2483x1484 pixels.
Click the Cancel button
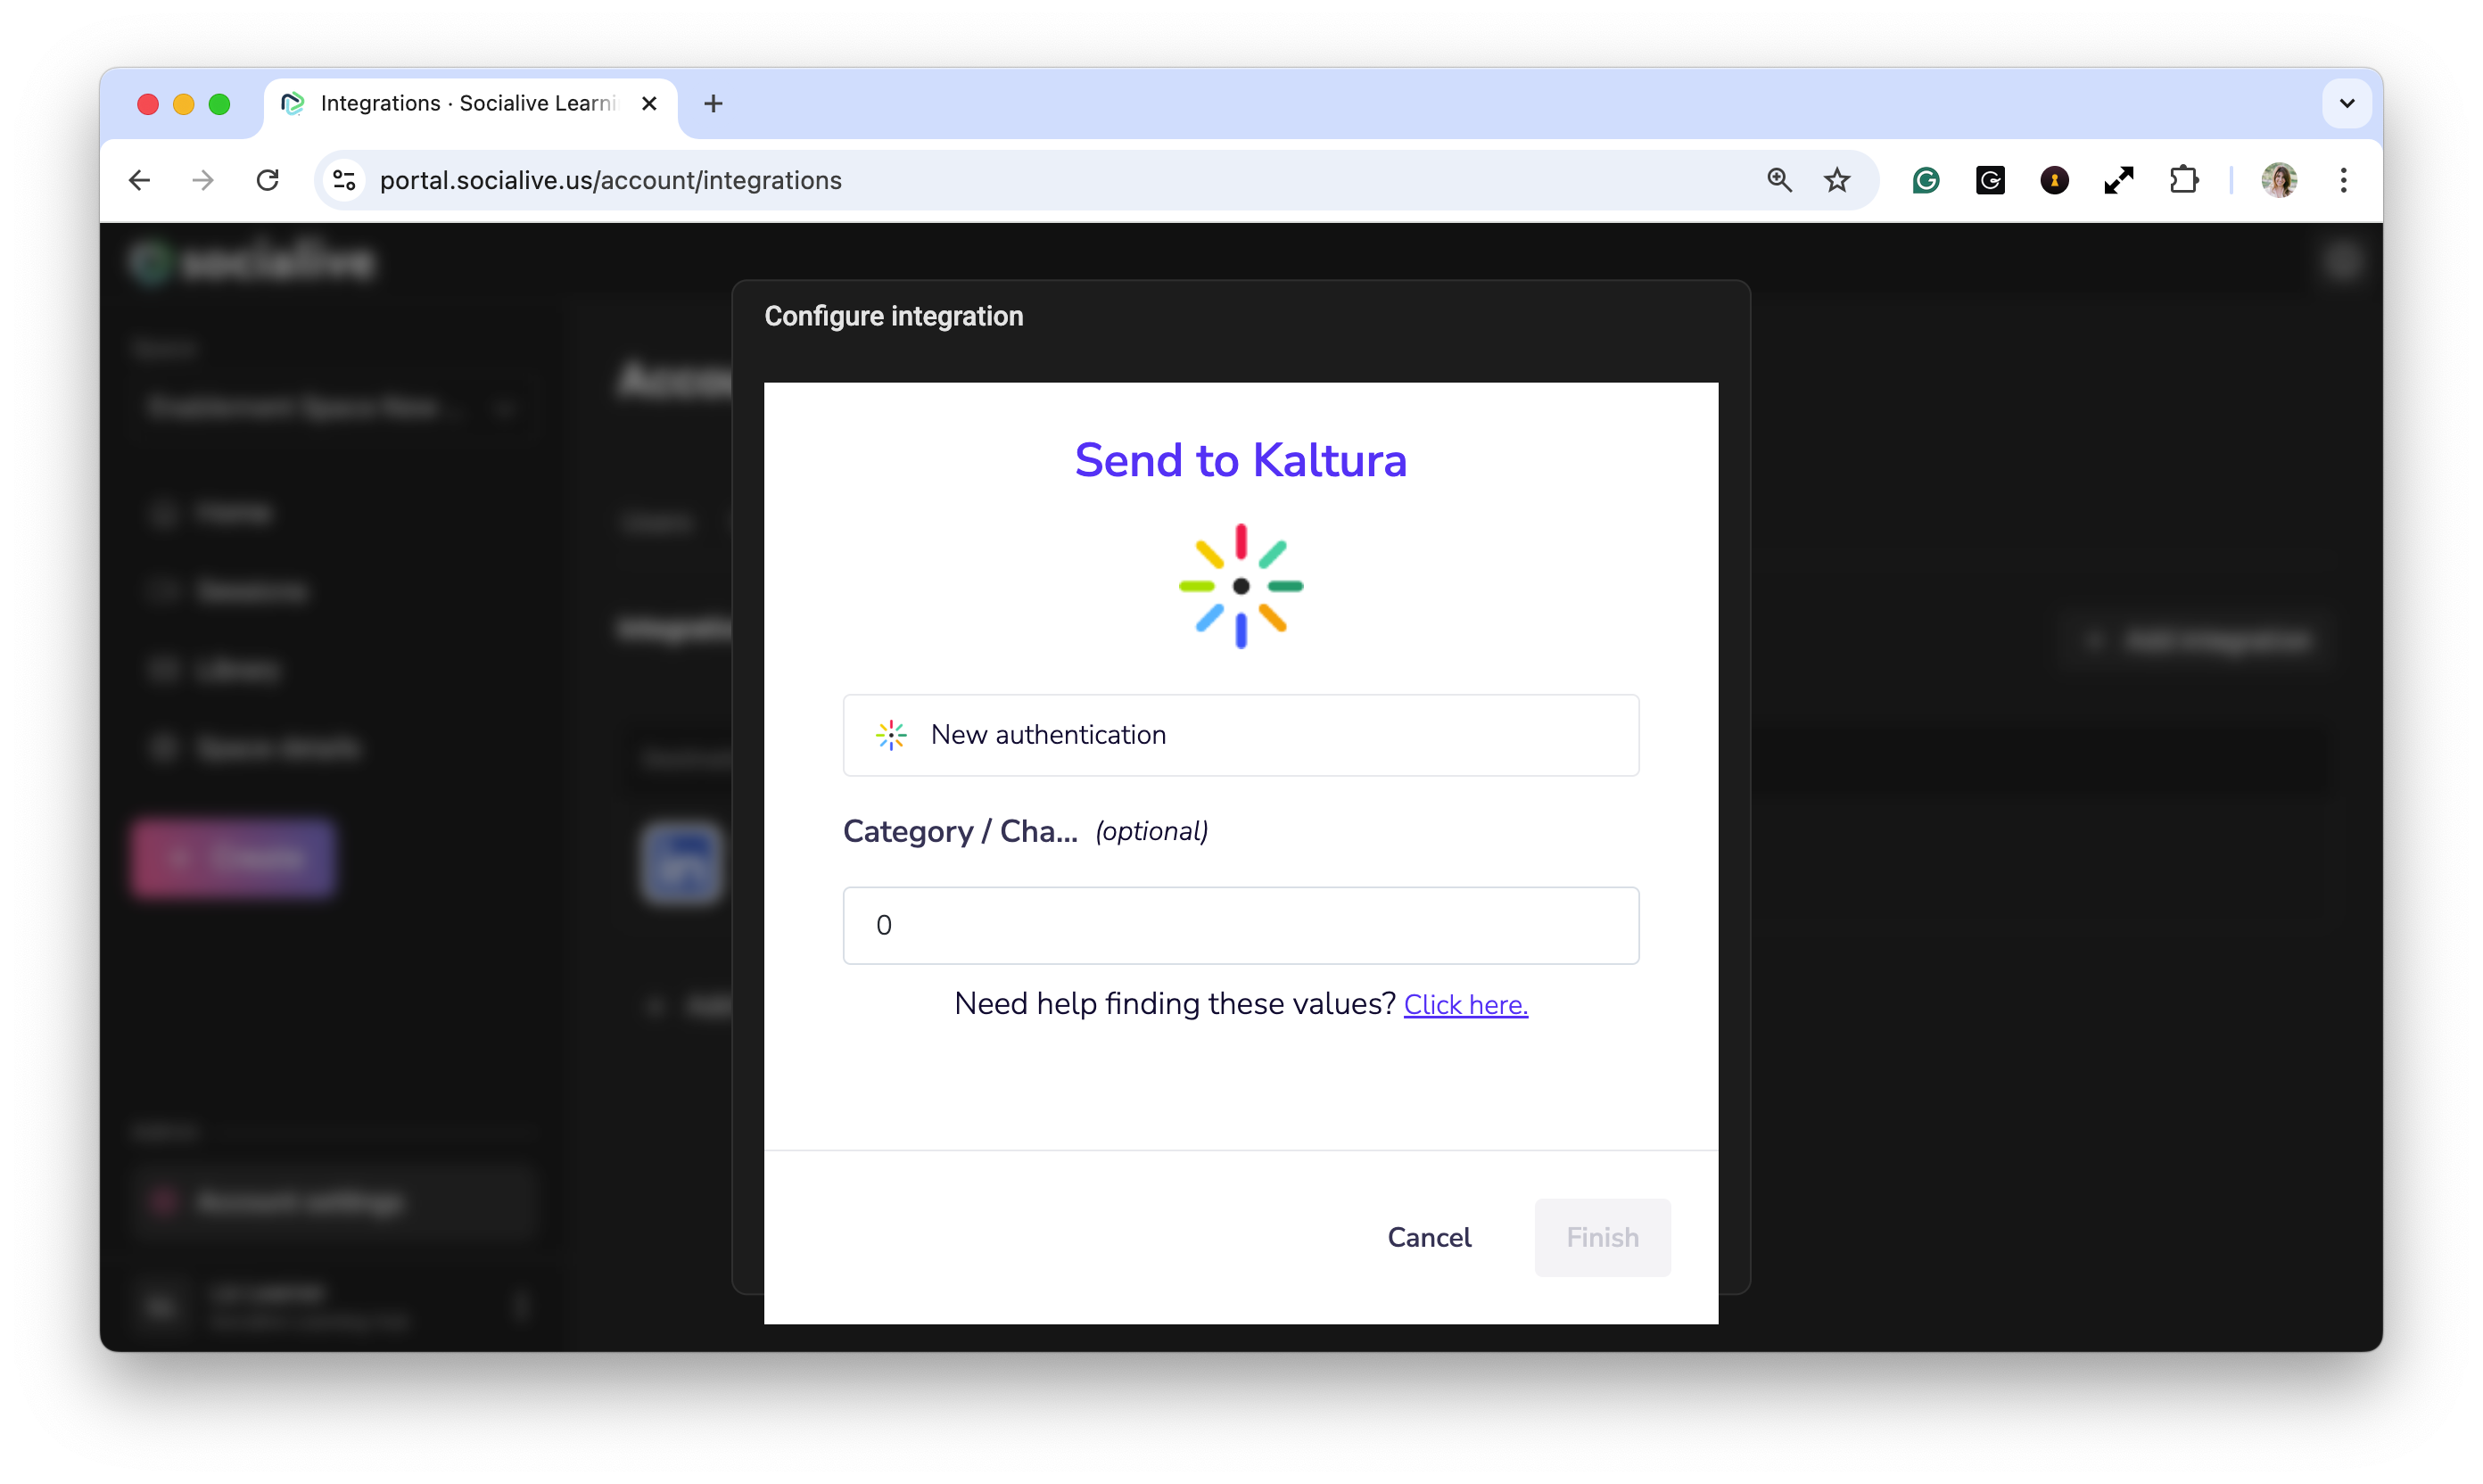1428,1237
